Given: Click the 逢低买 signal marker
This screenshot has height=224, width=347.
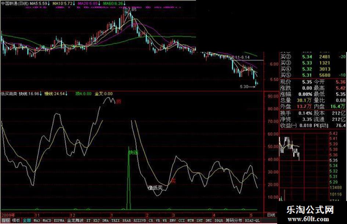Looking at the screenshot, I should tap(155, 188).
